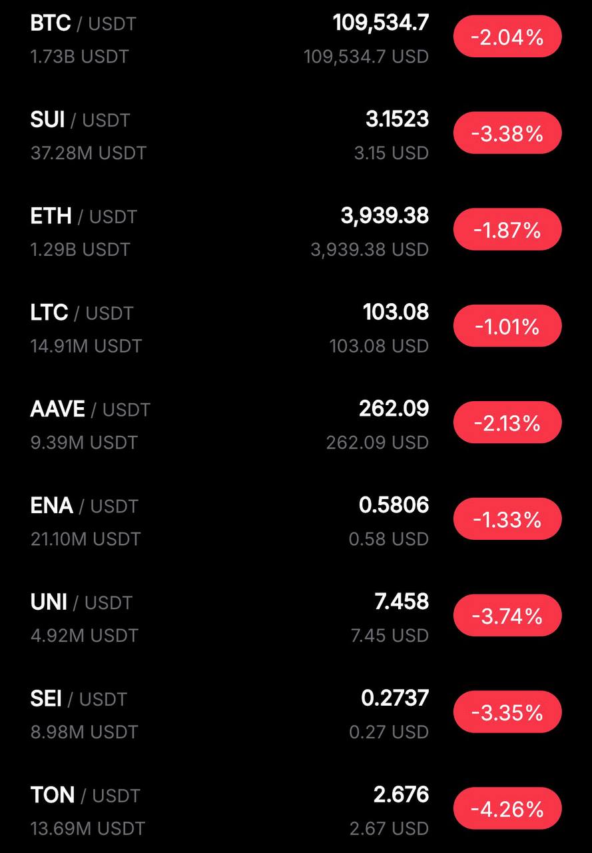Viewport: 592px width, 853px height.
Task: Tap the SEI -3.35% change badge
Action: (507, 712)
